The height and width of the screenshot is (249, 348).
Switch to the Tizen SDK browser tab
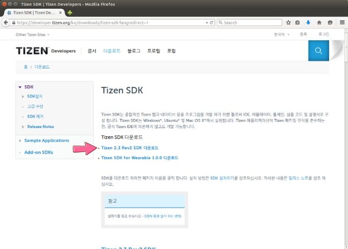[33, 13]
